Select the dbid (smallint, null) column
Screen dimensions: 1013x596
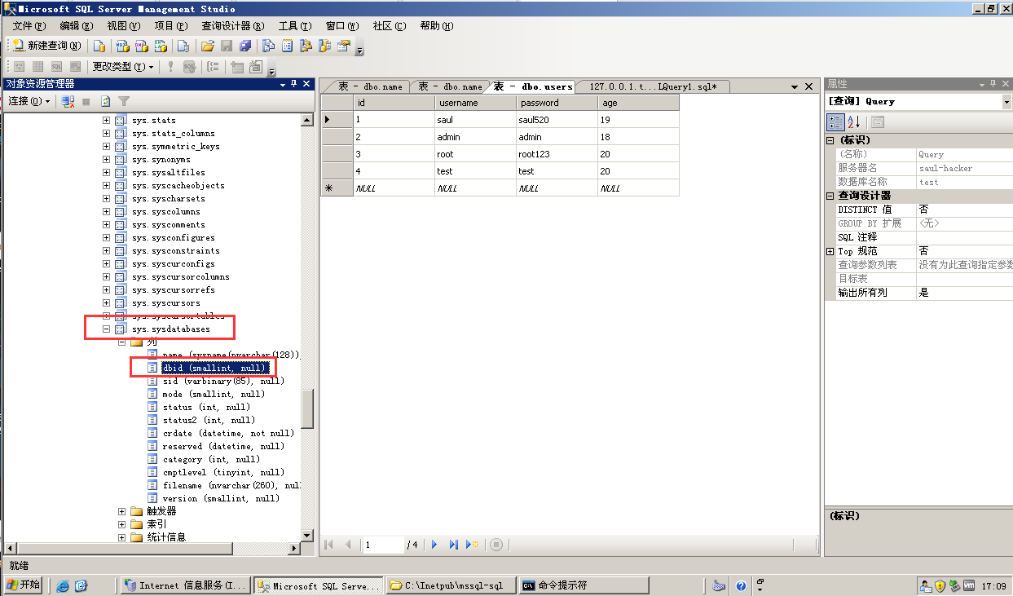pos(214,369)
